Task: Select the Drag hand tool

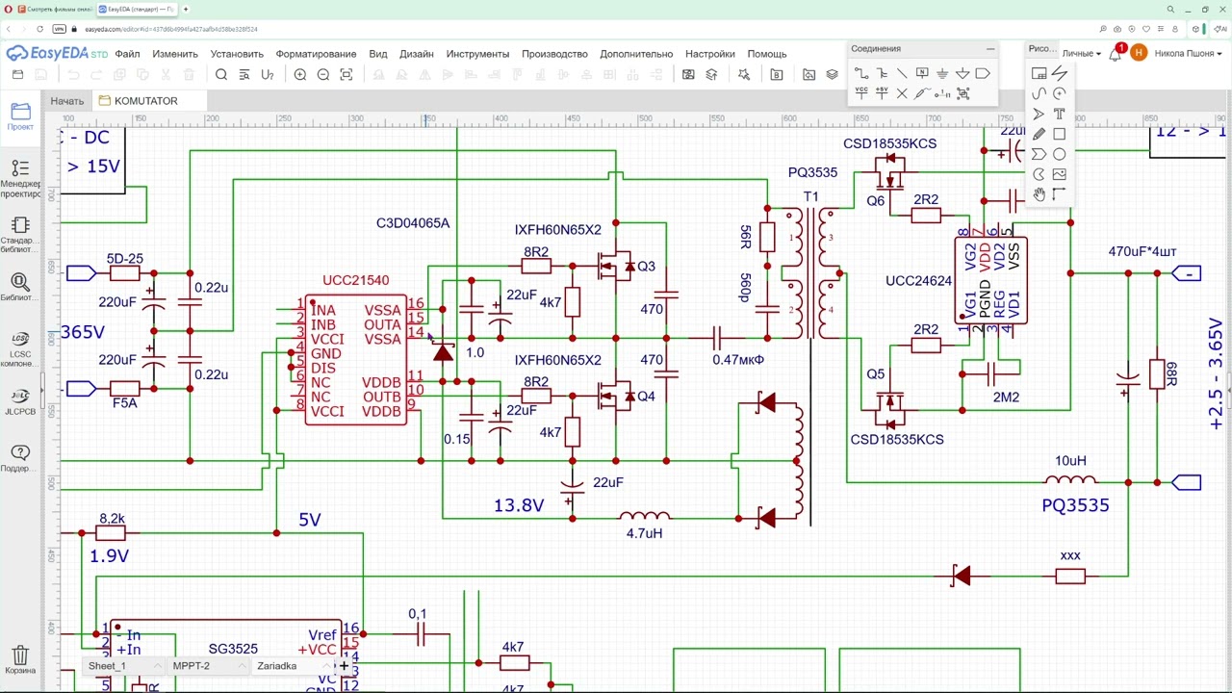Action: coord(1039,194)
